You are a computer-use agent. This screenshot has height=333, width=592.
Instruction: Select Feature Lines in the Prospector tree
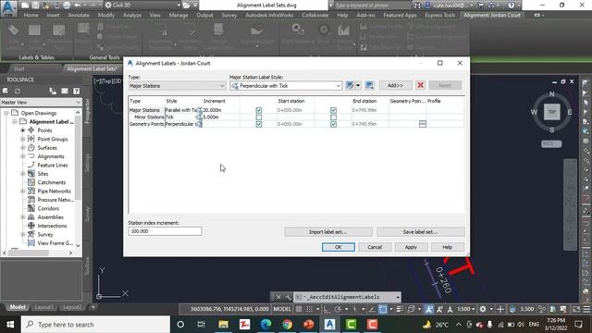coord(53,165)
